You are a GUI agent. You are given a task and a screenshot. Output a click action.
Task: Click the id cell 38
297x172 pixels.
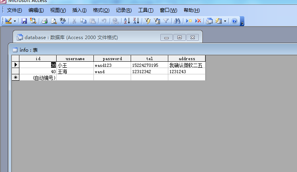coord(38,65)
